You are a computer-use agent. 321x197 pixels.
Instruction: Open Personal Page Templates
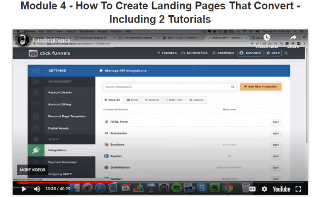[67, 116]
